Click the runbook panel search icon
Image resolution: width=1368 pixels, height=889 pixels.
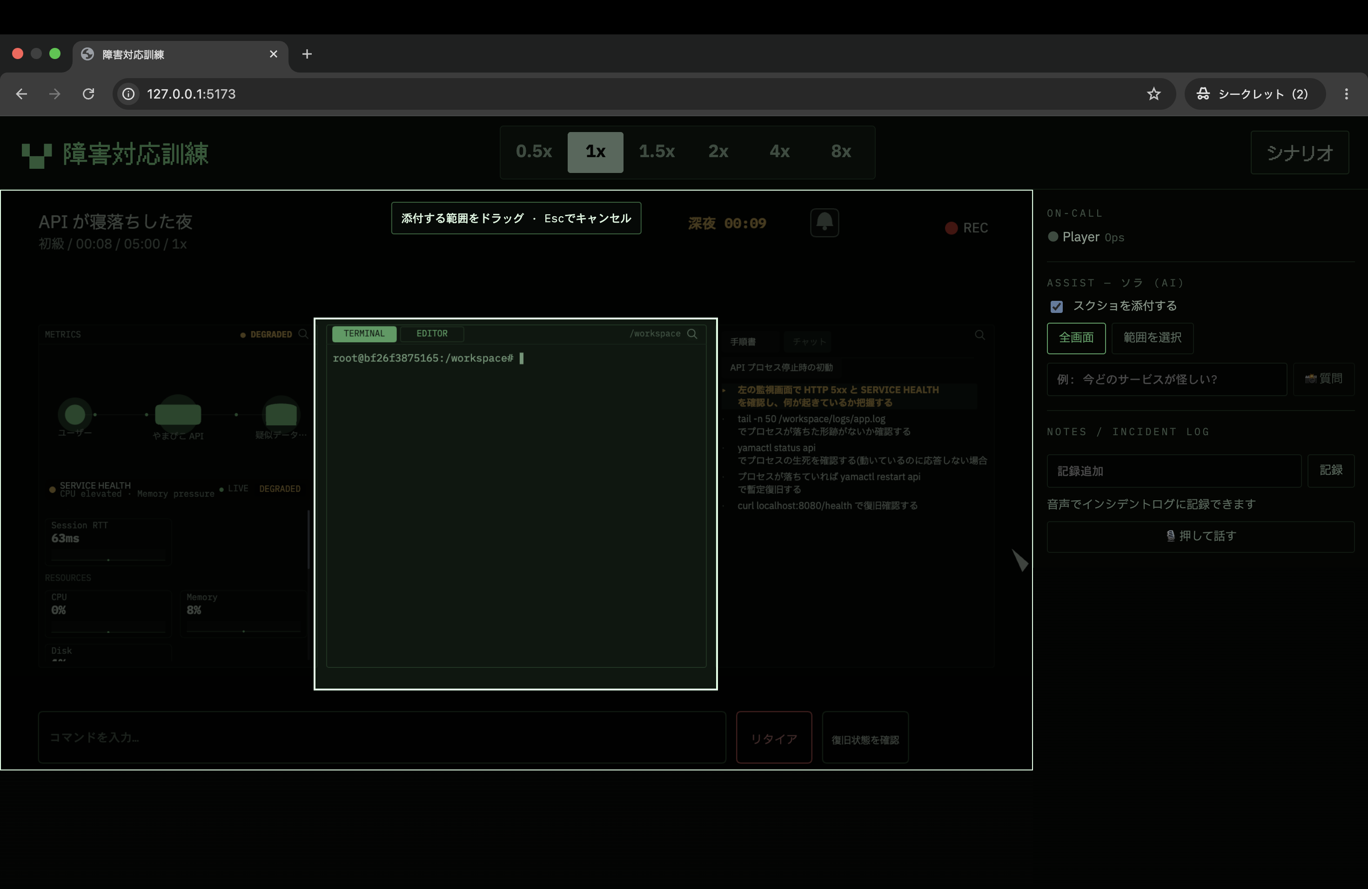(979, 335)
